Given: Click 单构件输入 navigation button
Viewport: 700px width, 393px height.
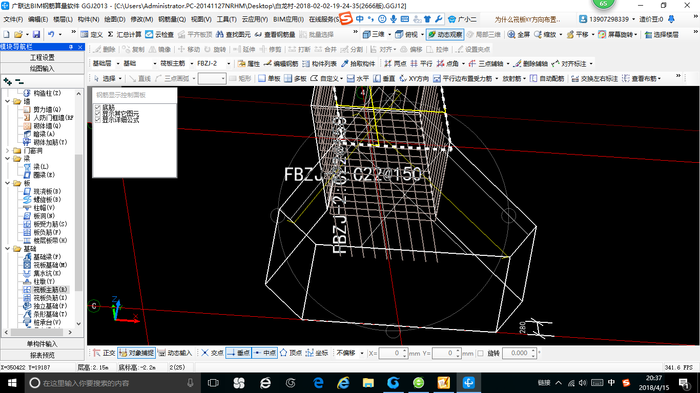Looking at the screenshot, I should tap(42, 344).
